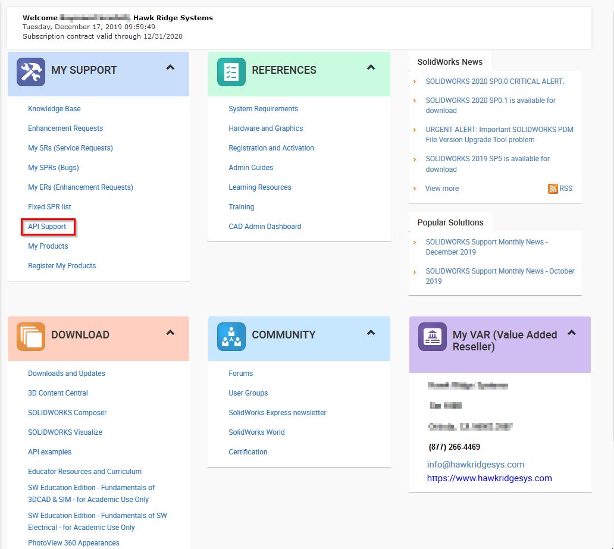Open My Products

point(48,246)
